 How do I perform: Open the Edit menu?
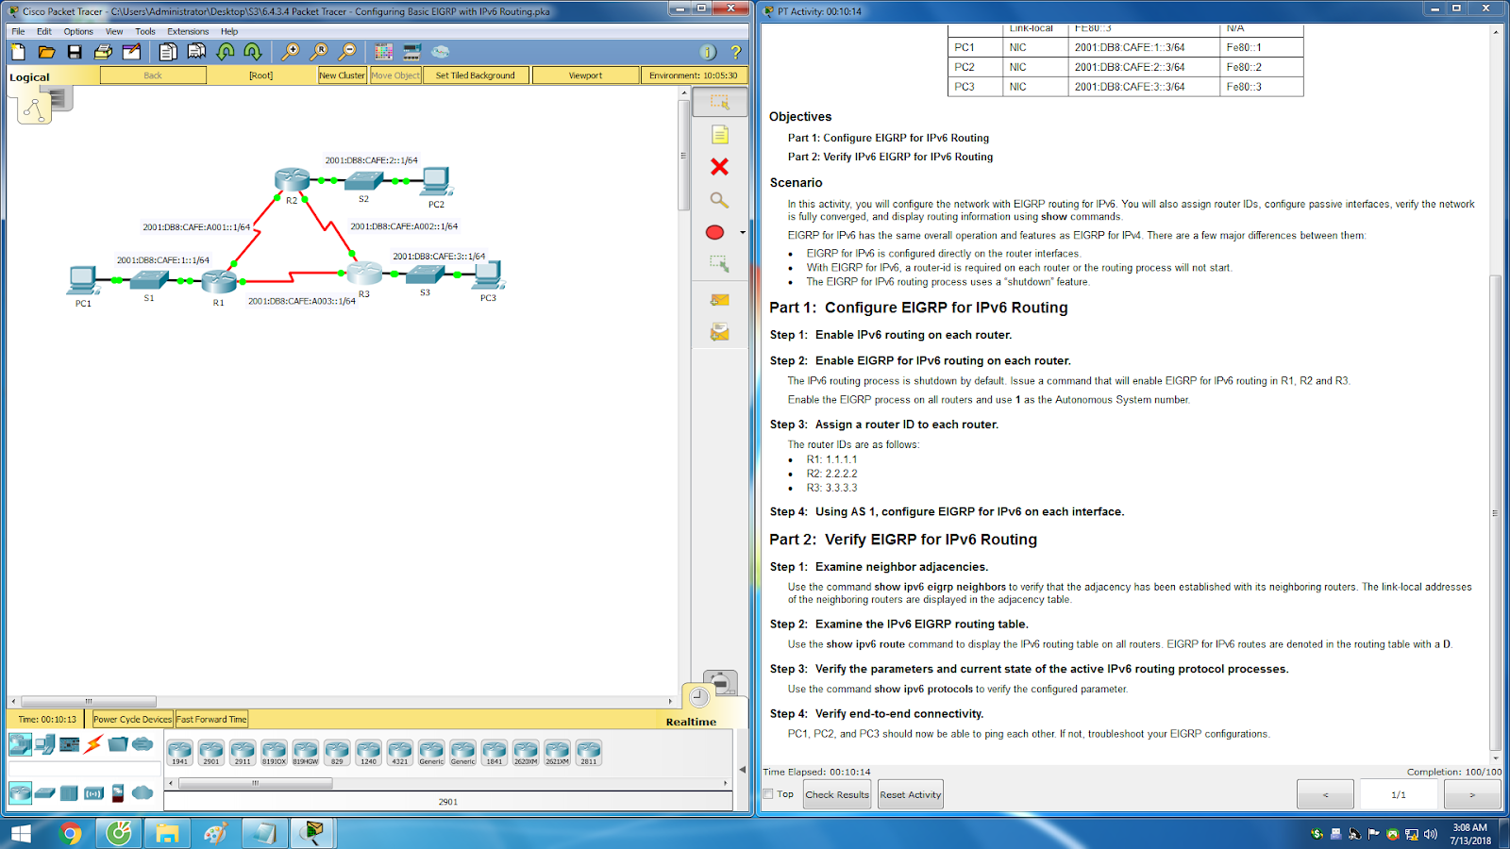click(x=44, y=31)
